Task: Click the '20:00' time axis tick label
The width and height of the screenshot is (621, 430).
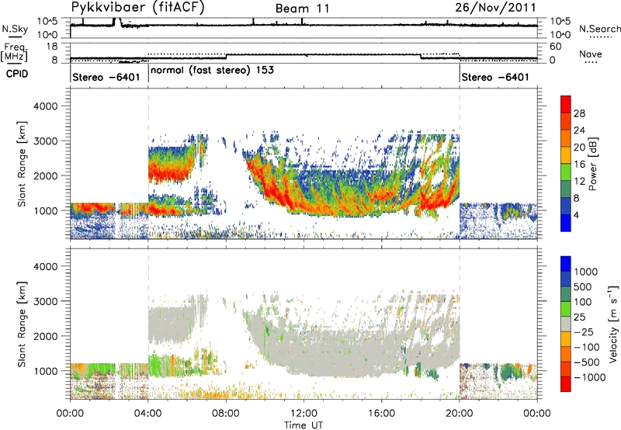Action: (x=460, y=414)
